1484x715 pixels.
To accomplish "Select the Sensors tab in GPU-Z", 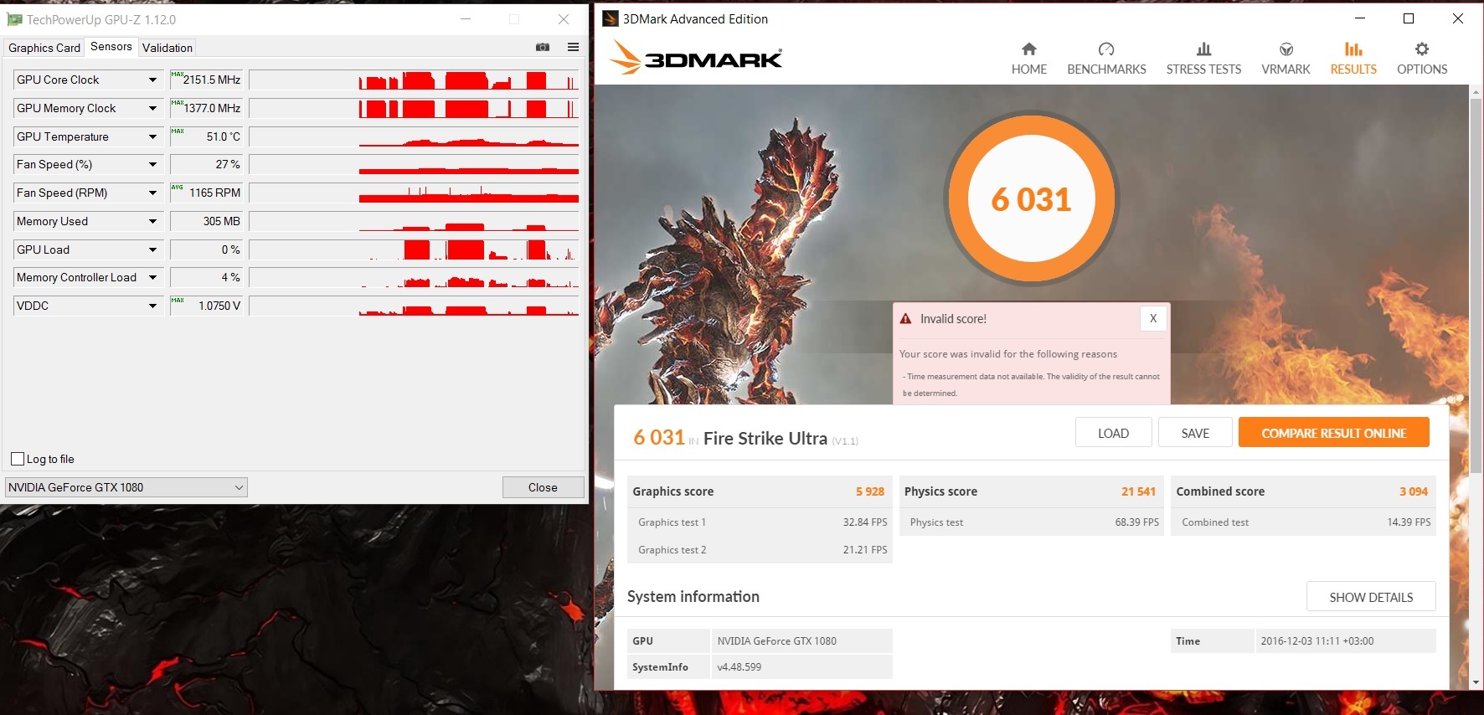I will (x=111, y=47).
